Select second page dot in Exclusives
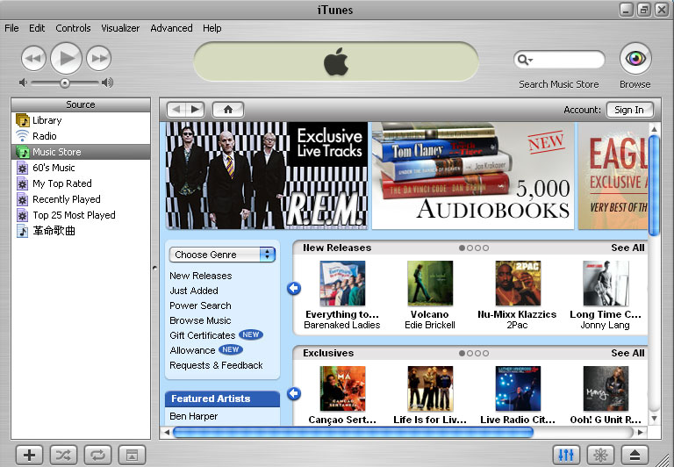This screenshot has height=467, width=674. point(470,354)
